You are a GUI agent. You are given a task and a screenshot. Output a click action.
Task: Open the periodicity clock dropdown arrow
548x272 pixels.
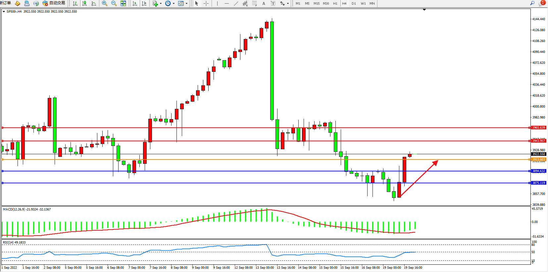click(x=174, y=3)
